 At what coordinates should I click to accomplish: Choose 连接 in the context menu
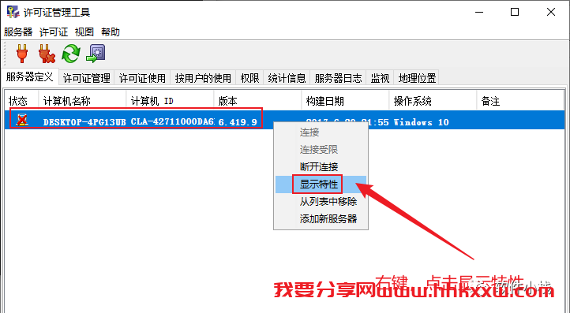(x=321, y=132)
